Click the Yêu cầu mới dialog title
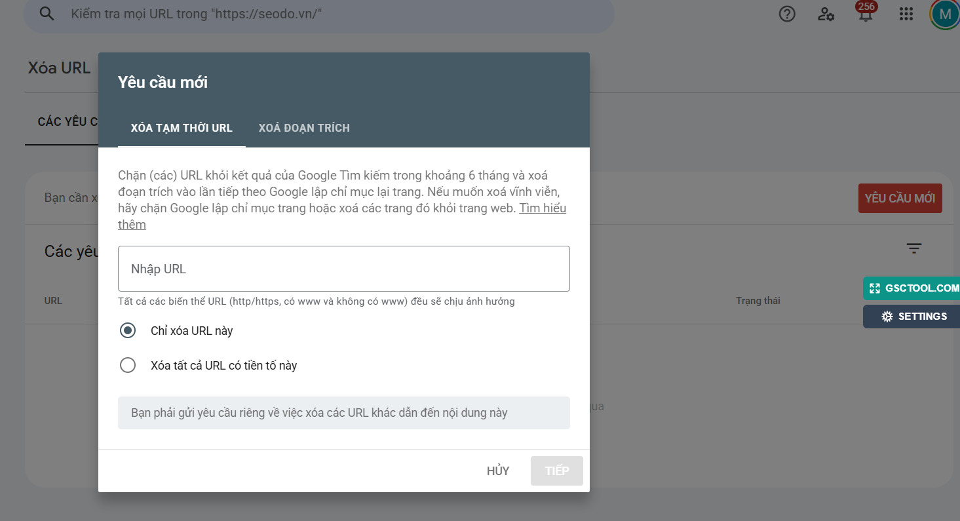This screenshot has width=960, height=521. click(163, 83)
